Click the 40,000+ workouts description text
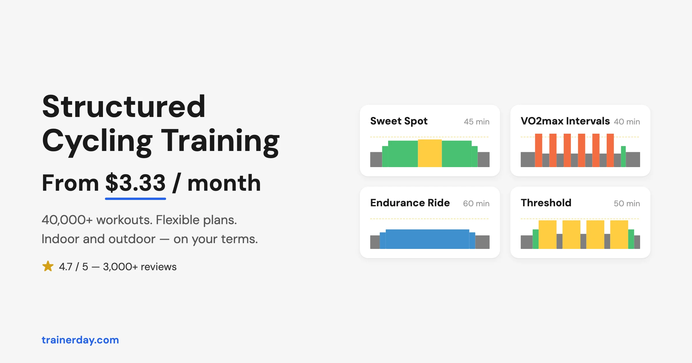Image resolution: width=692 pixels, height=363 pixels. point(149,229)
